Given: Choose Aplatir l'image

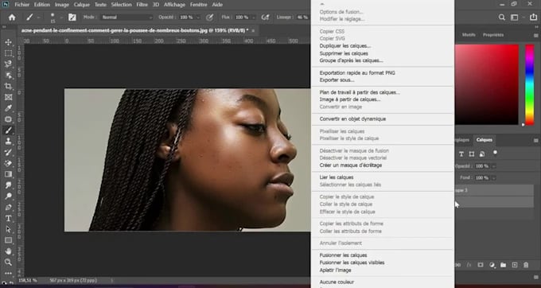Looking at the screenshot, I should [x=336, y=270].
